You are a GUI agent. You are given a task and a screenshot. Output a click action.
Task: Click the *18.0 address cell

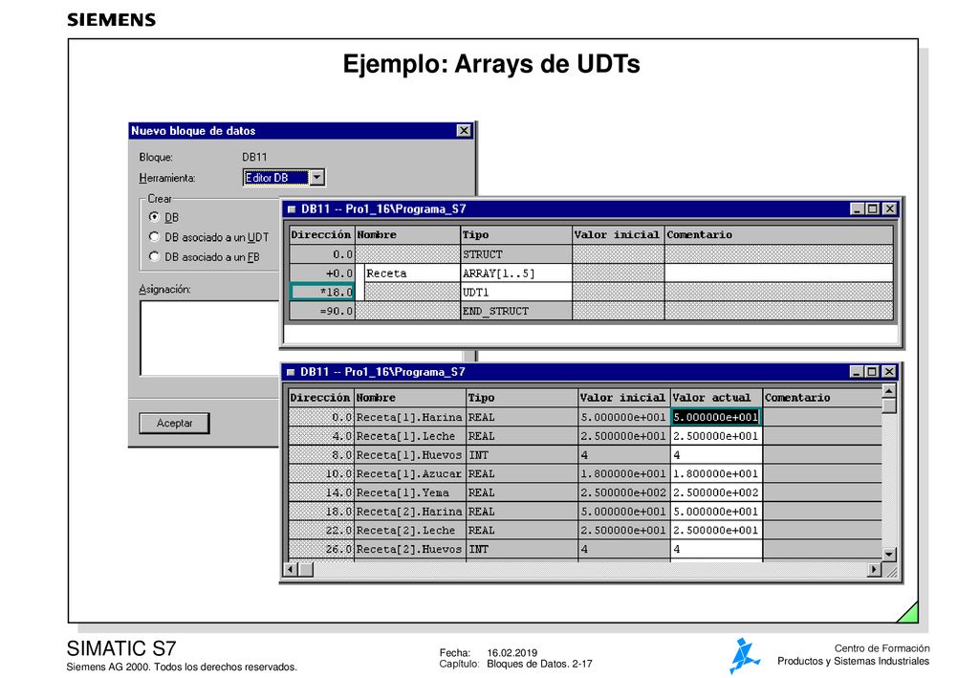[322, 293]
